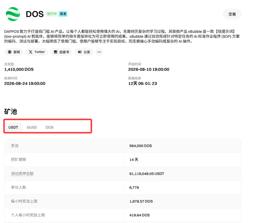Click the 进行中 status badge
This screenshot has height=223, width=253.
(x=52, y=14)
